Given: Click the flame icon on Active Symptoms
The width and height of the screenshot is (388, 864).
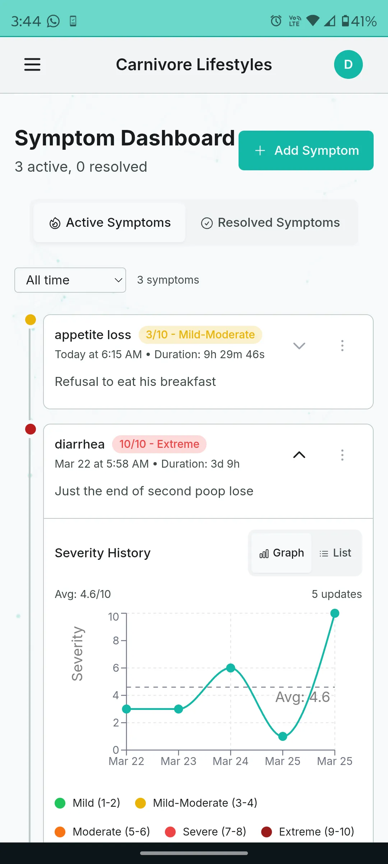Looking at the screenshot, I should click(55, 223).
